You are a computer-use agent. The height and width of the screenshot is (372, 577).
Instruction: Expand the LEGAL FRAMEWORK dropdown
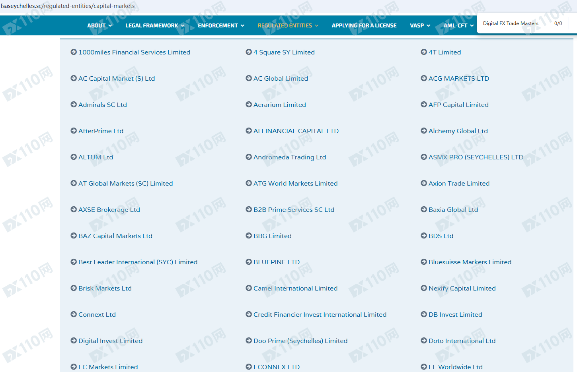pos(155,25)
